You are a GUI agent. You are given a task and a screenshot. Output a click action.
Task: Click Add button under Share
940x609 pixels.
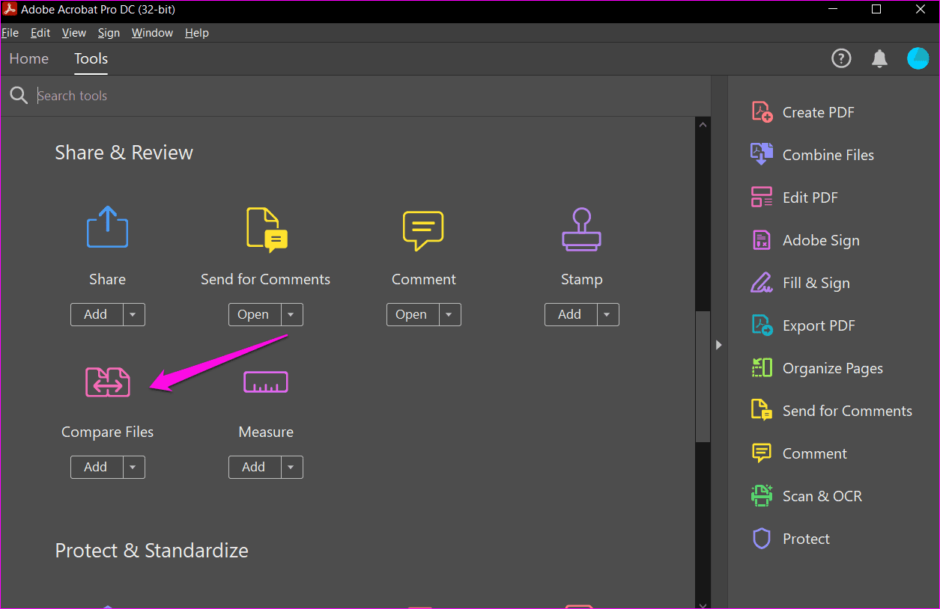[95, 314]
